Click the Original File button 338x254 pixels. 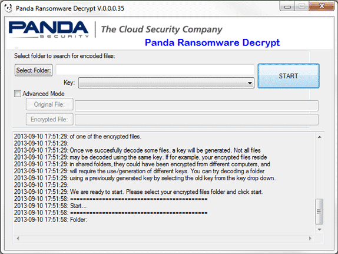[x=49, y=104]
